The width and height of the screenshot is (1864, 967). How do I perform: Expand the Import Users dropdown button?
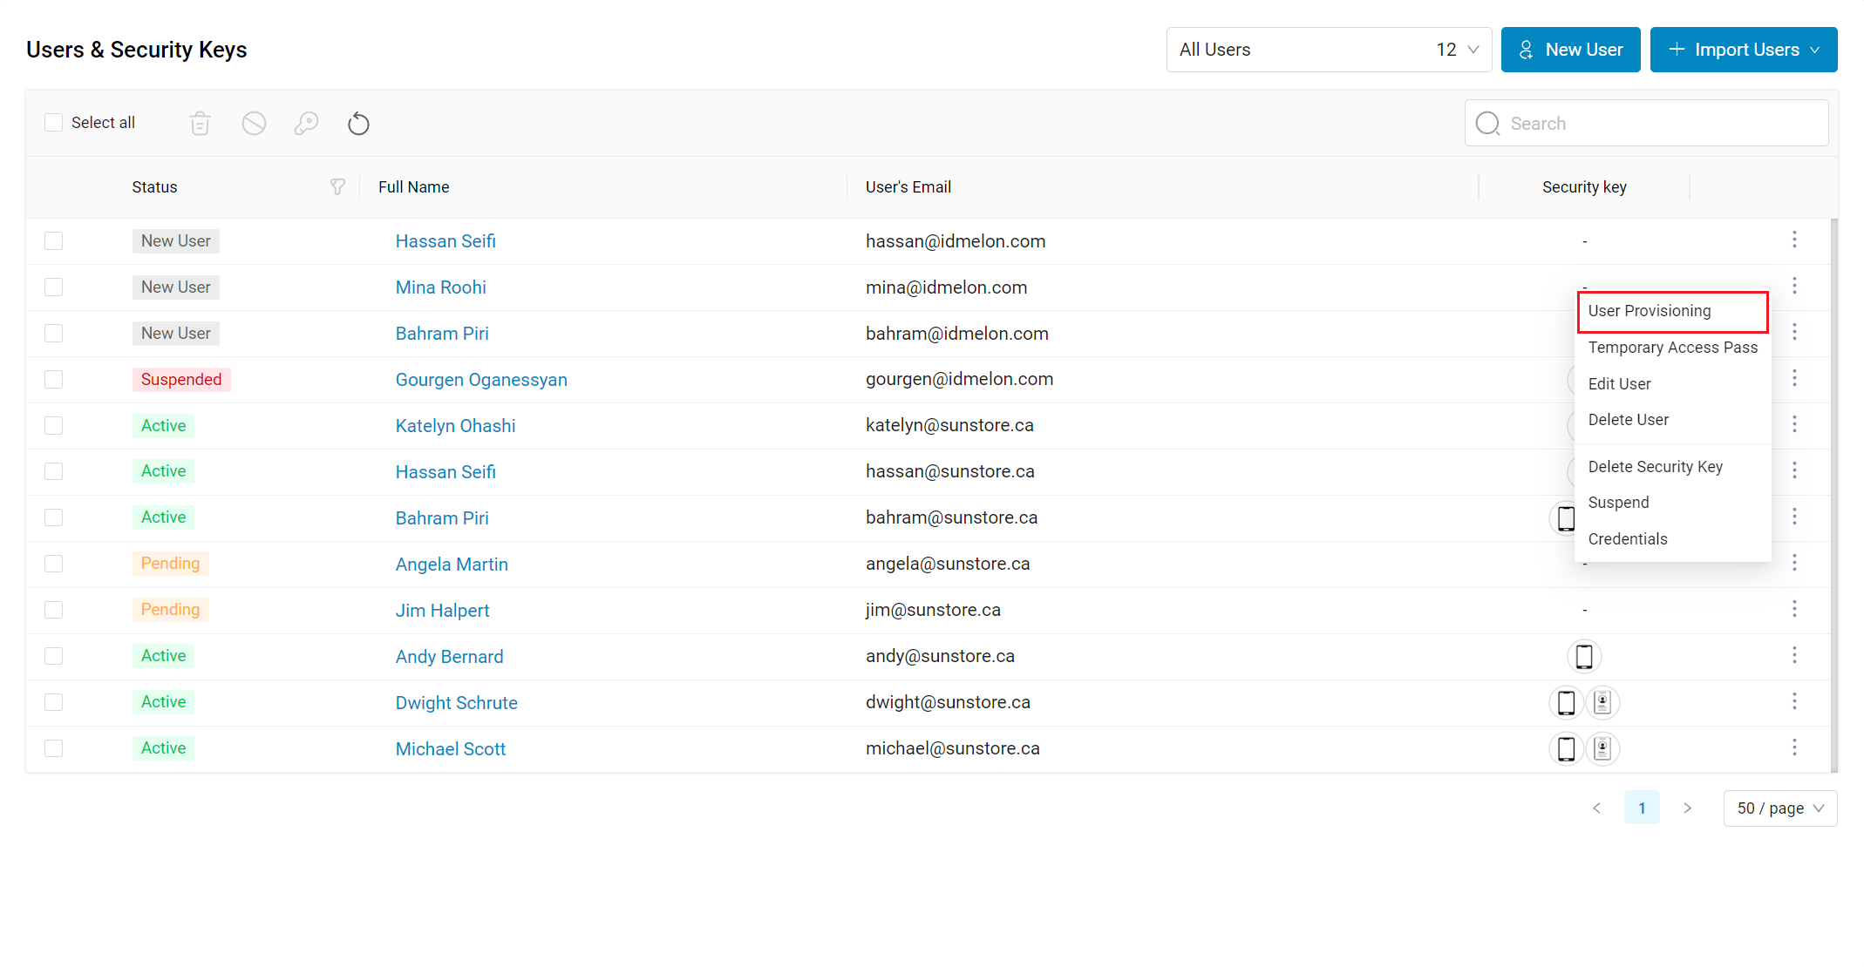coord(1744,50)
